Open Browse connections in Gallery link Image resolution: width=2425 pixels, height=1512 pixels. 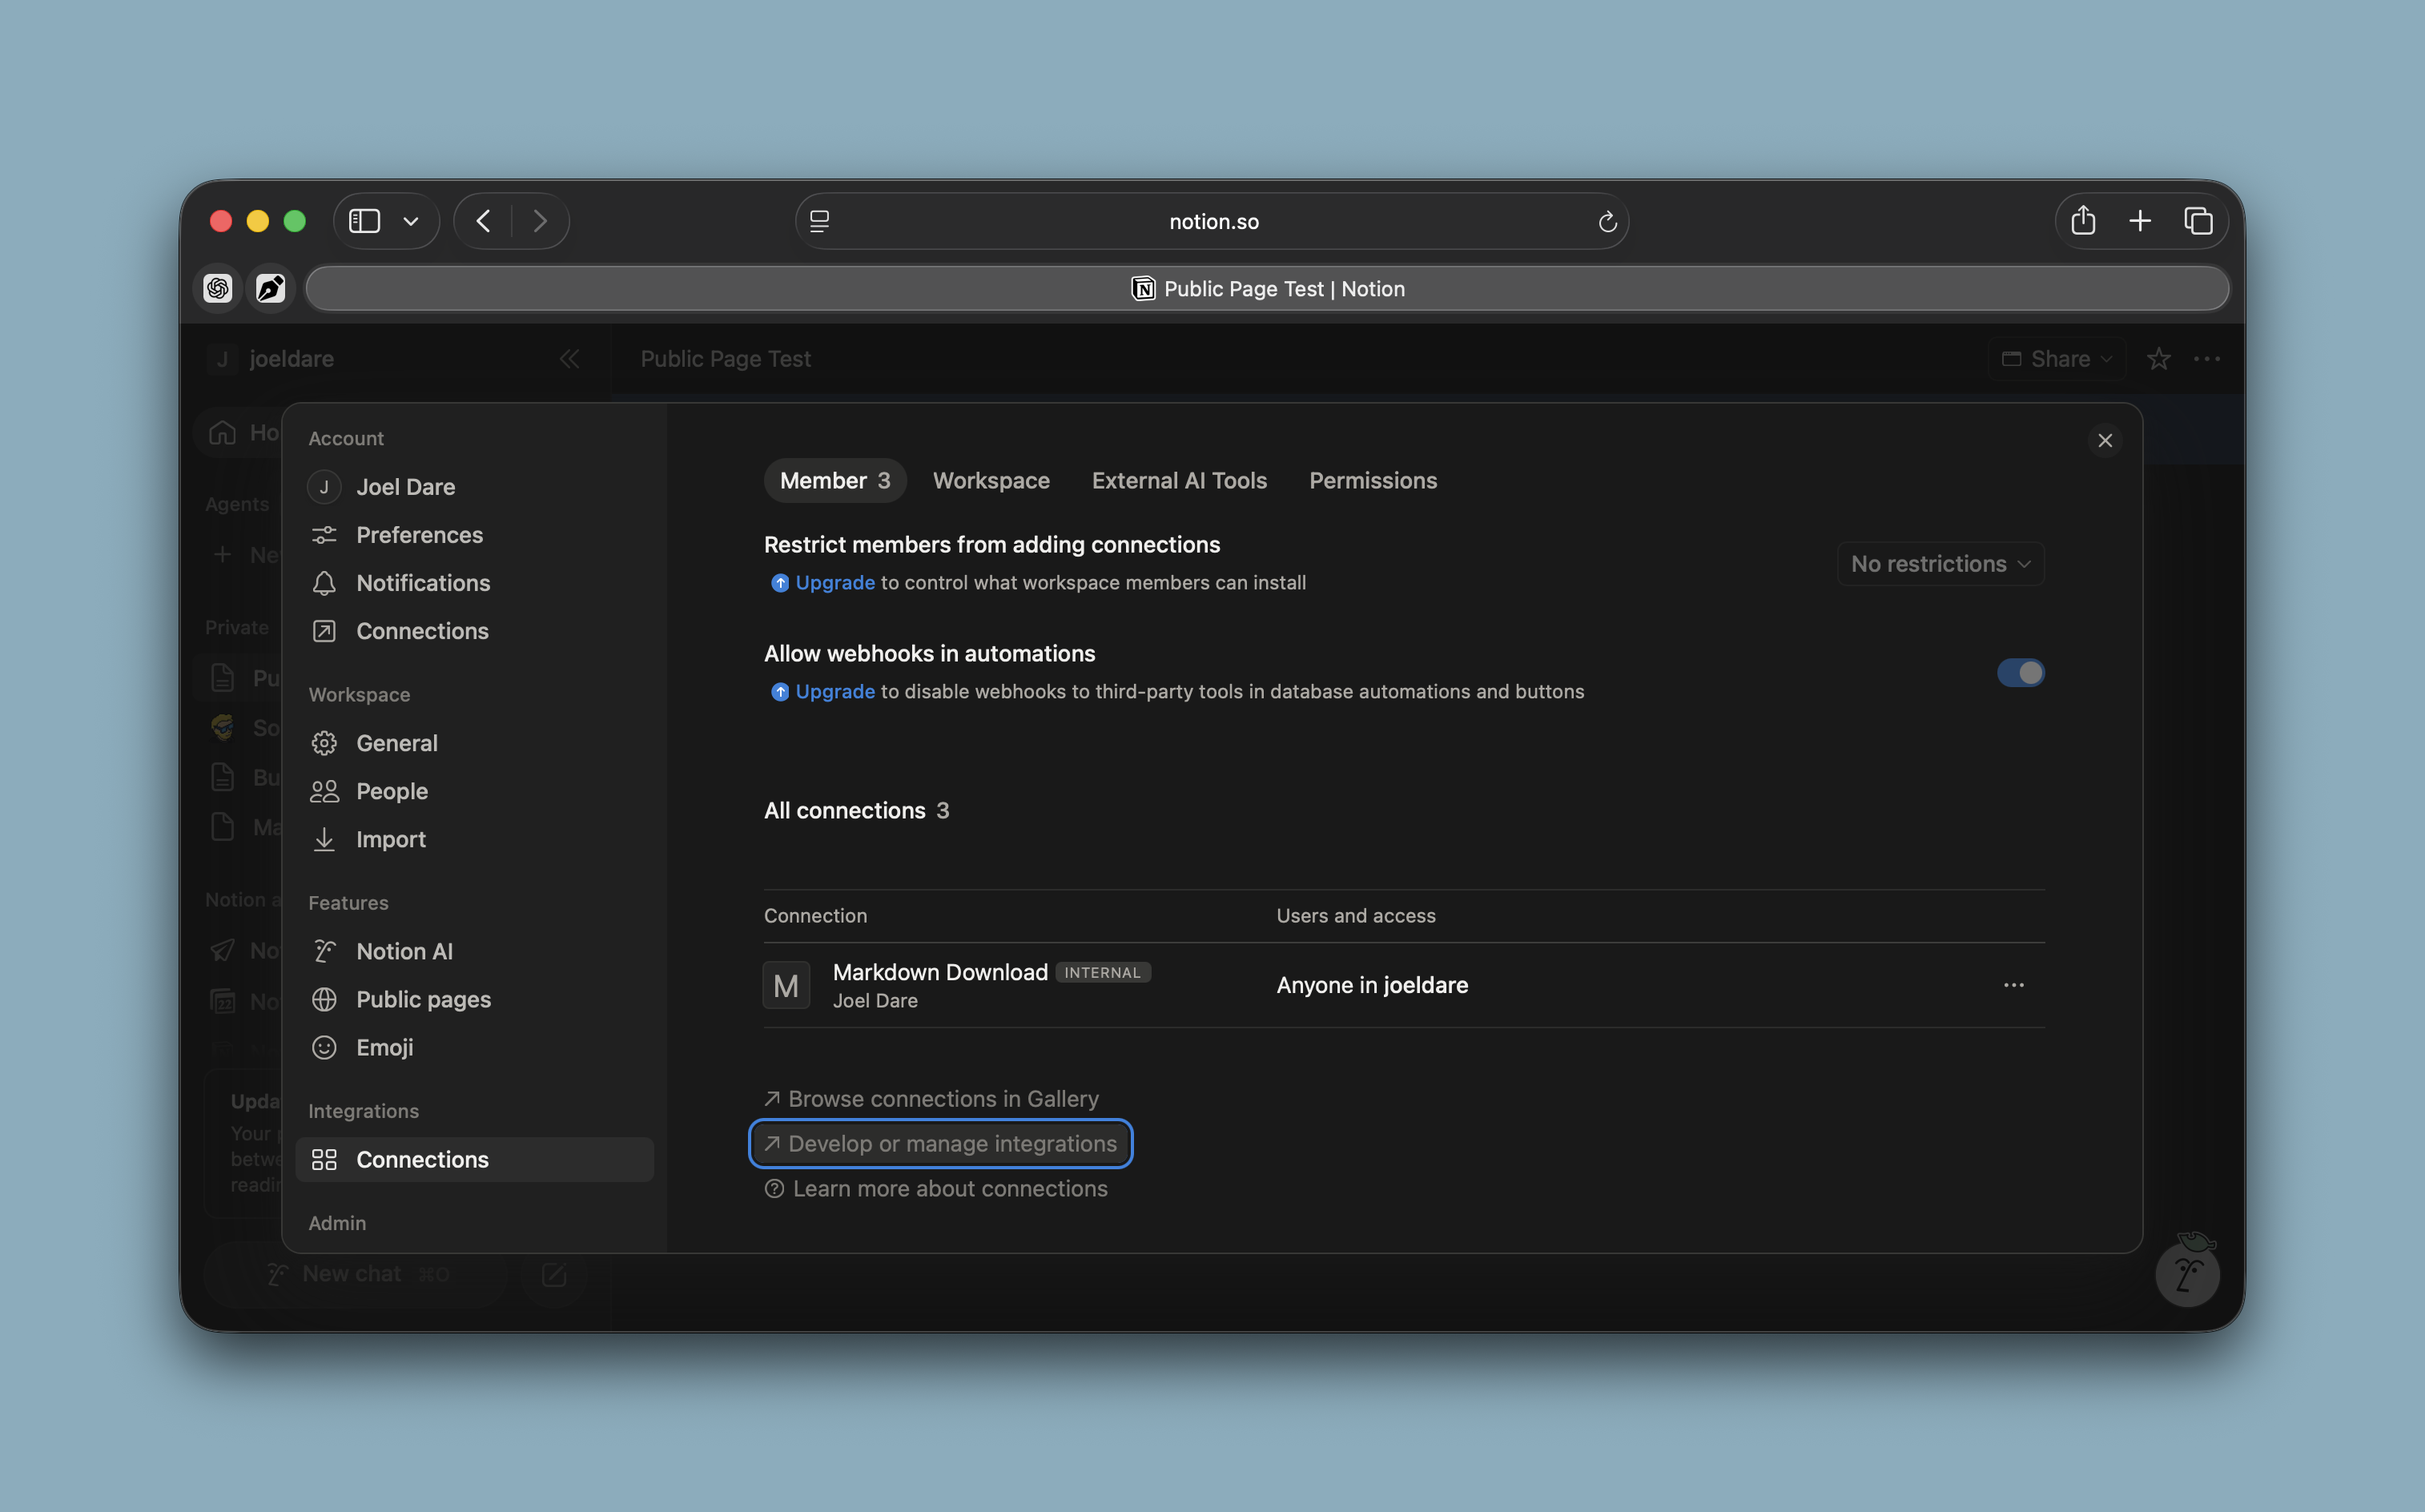[x=932, y=1098]
